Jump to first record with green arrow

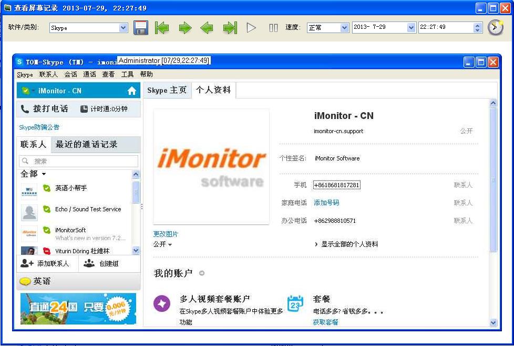point(161,28)
